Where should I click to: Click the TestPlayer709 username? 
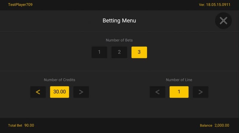(x=20, y=5)
